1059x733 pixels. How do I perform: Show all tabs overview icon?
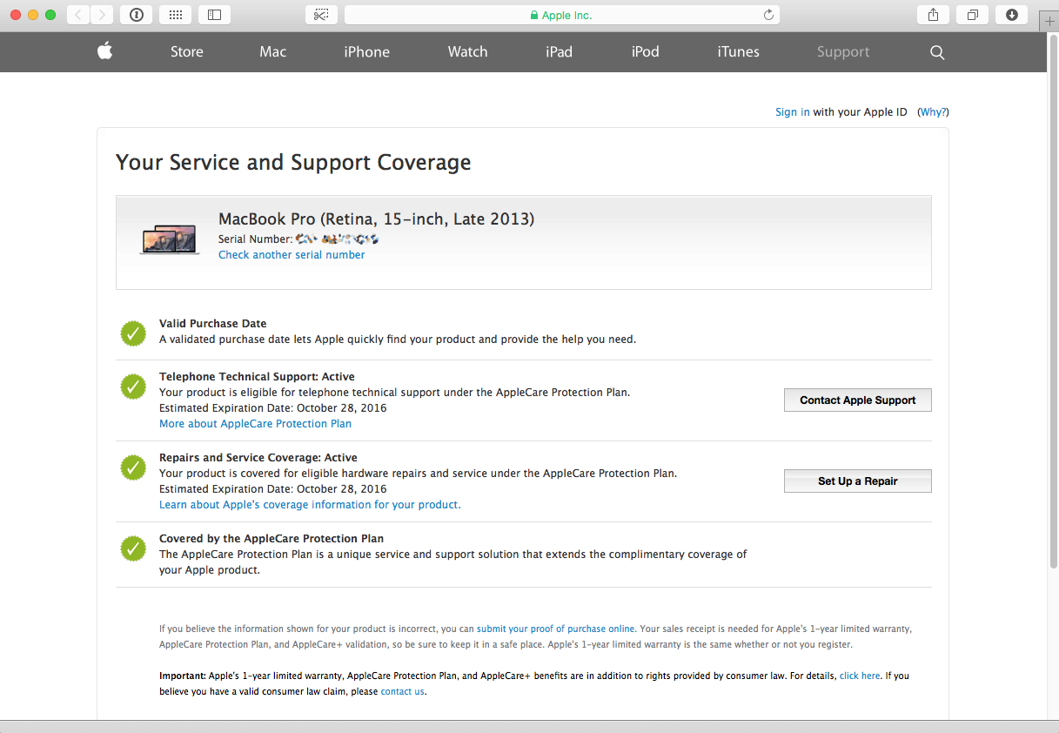point(973,15)
